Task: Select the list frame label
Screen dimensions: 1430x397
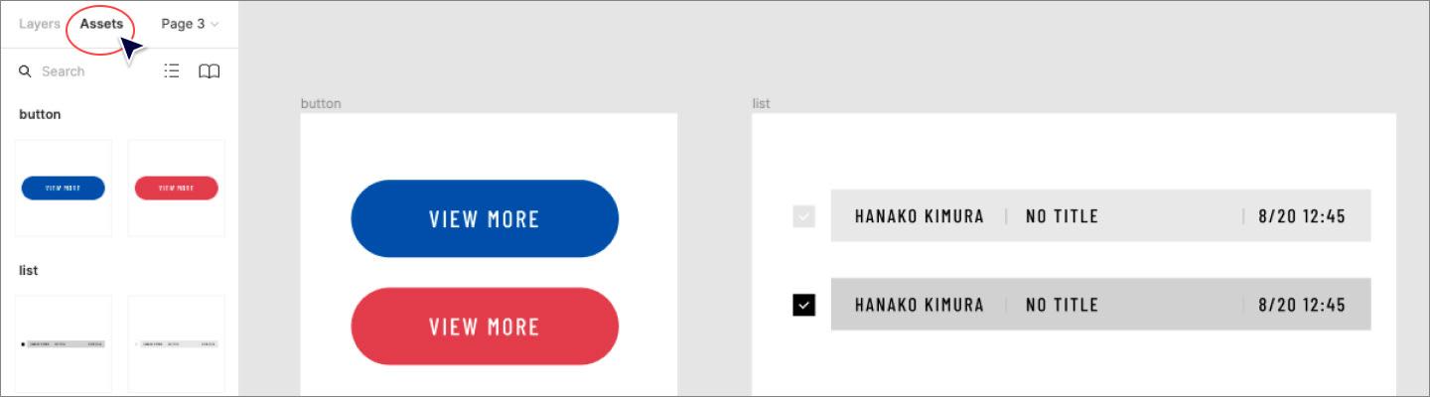Action: pyautogui.click(x=761, y=103)
